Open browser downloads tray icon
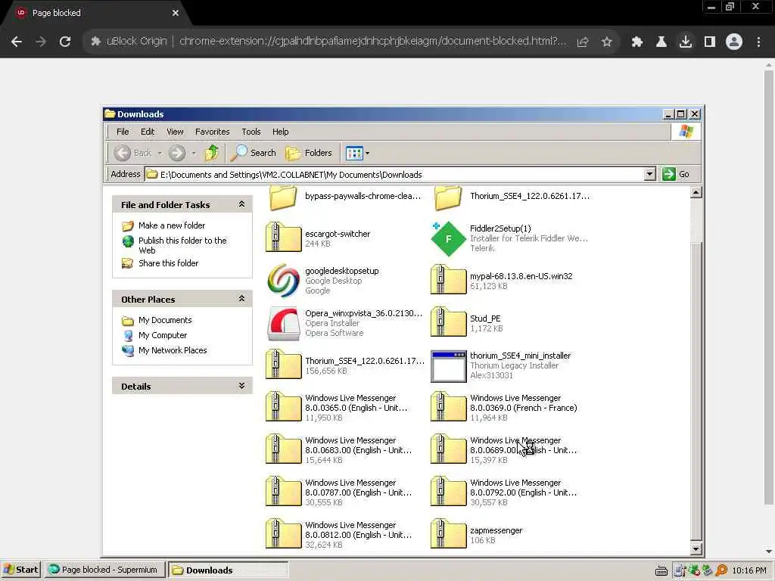 (685, 42)
